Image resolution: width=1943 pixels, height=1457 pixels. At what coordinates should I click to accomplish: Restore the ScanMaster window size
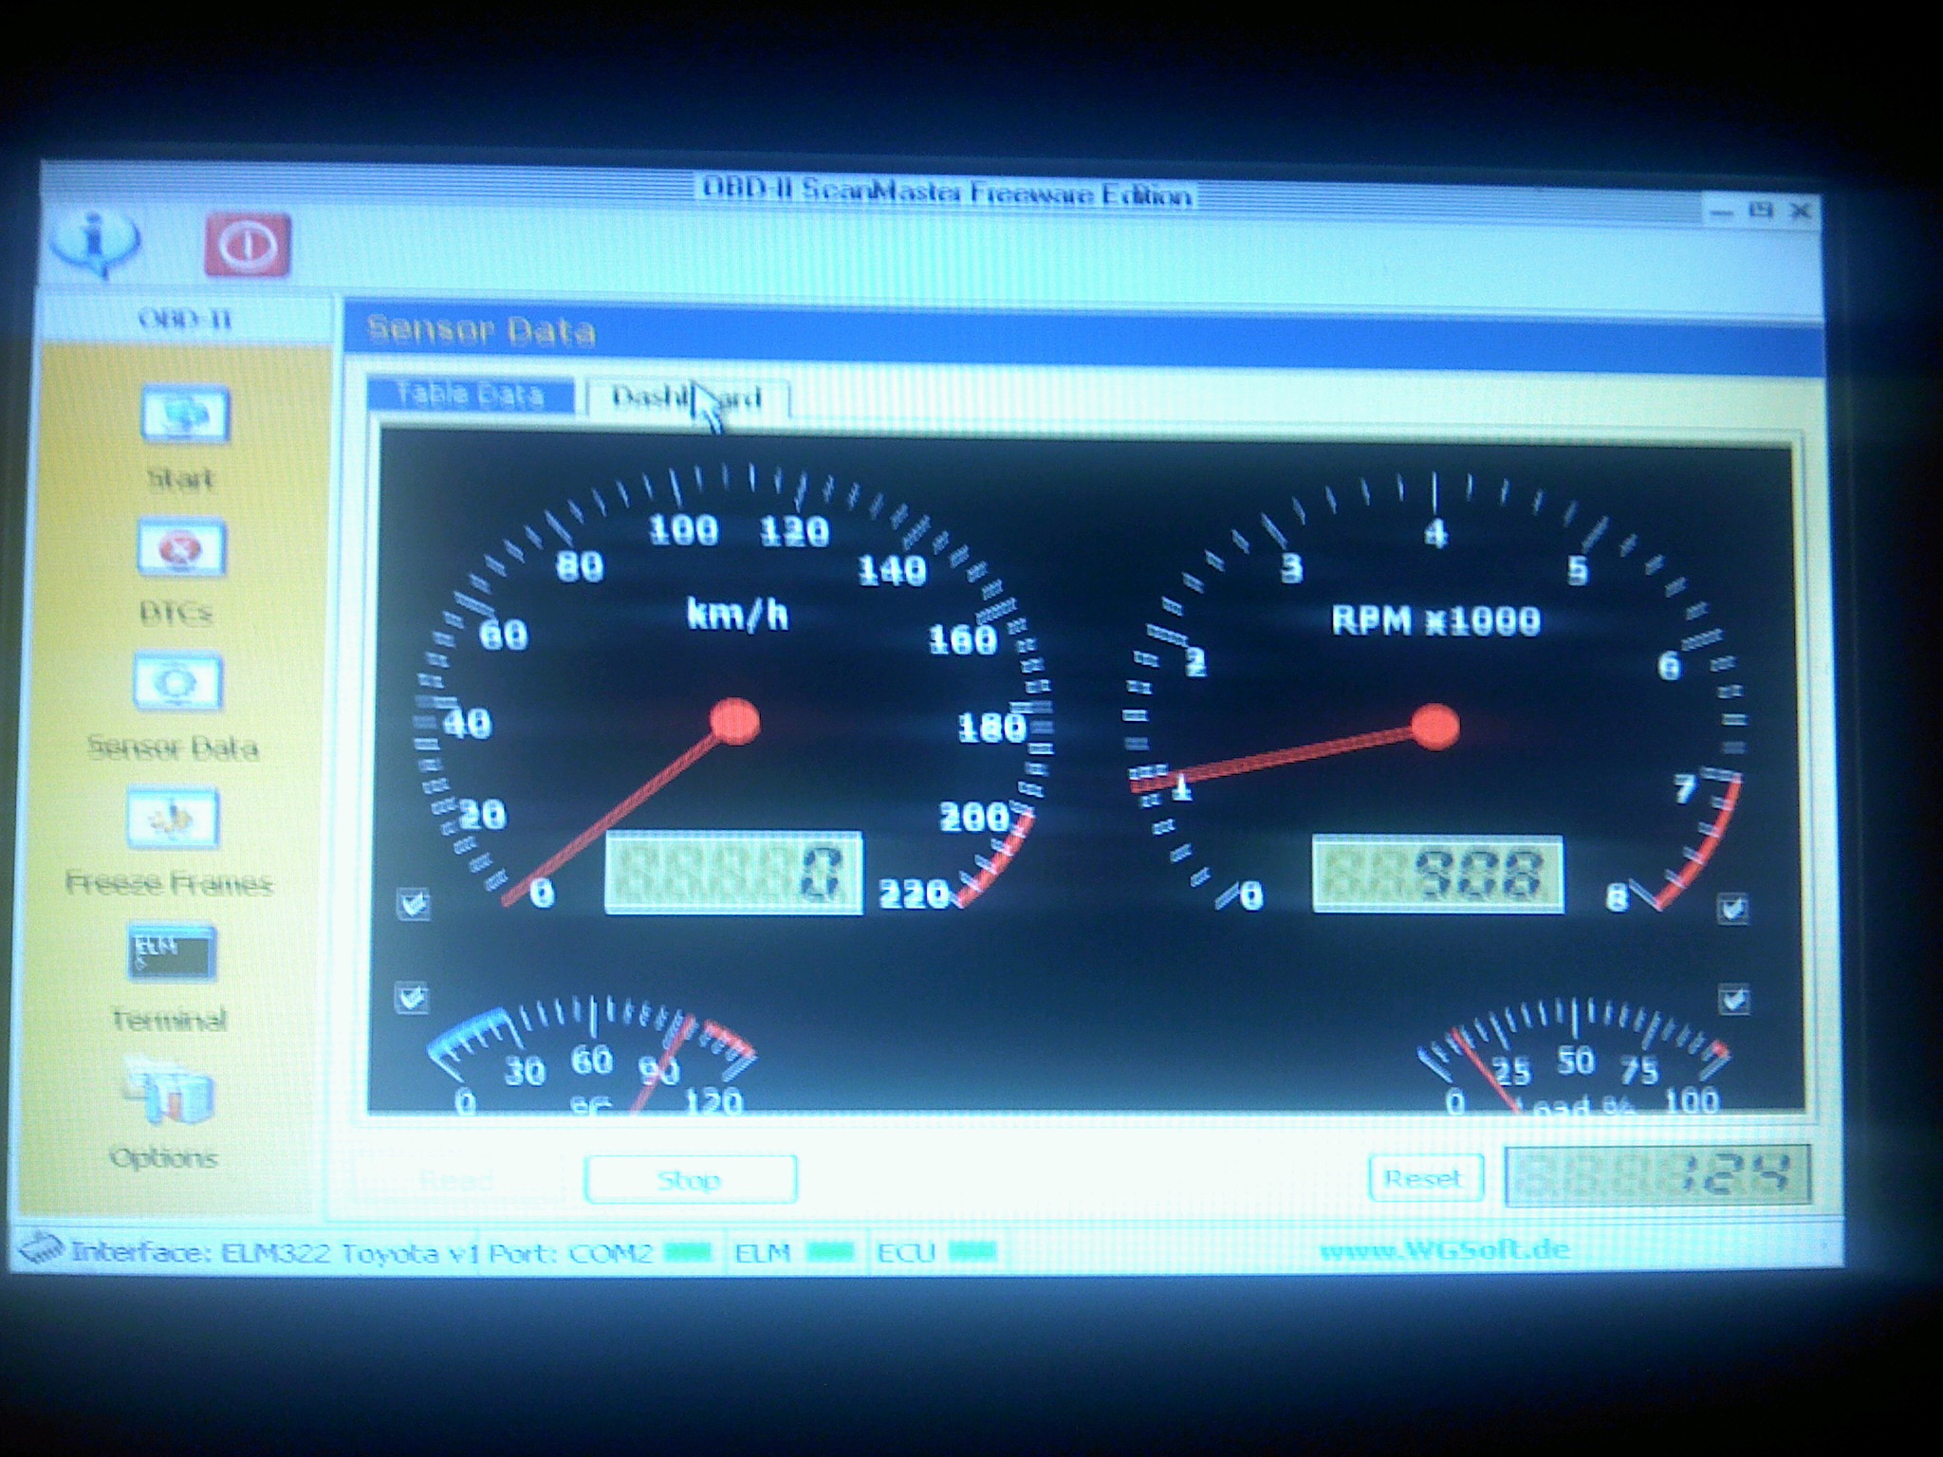tap(1761, 210)
